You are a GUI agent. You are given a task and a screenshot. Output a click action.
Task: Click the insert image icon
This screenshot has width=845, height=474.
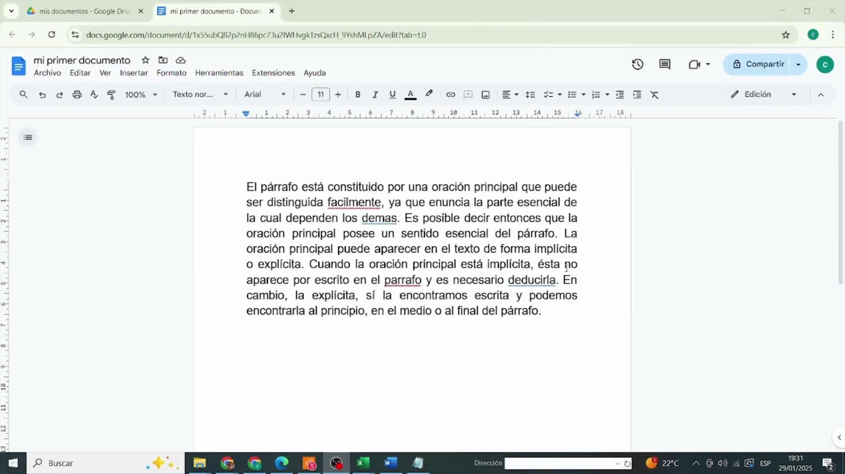point(485,94)
